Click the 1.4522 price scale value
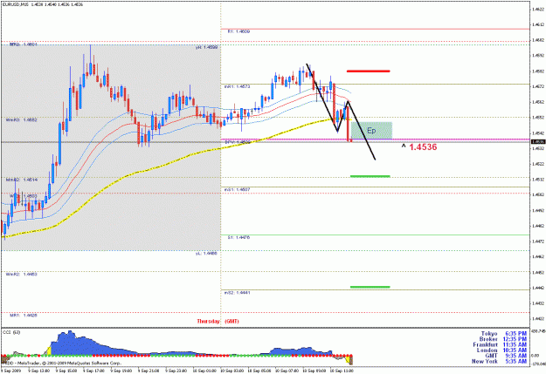 (538, 164)
